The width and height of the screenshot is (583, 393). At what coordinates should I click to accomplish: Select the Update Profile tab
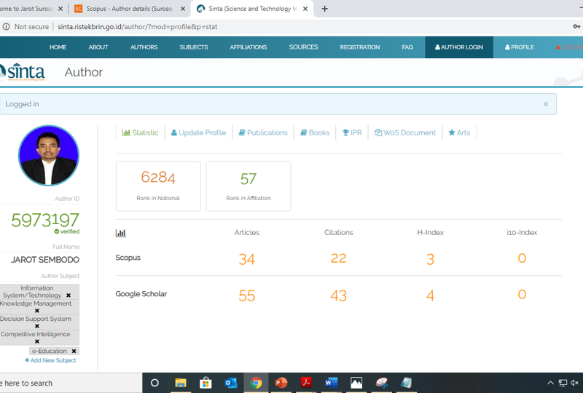(198, 132)
